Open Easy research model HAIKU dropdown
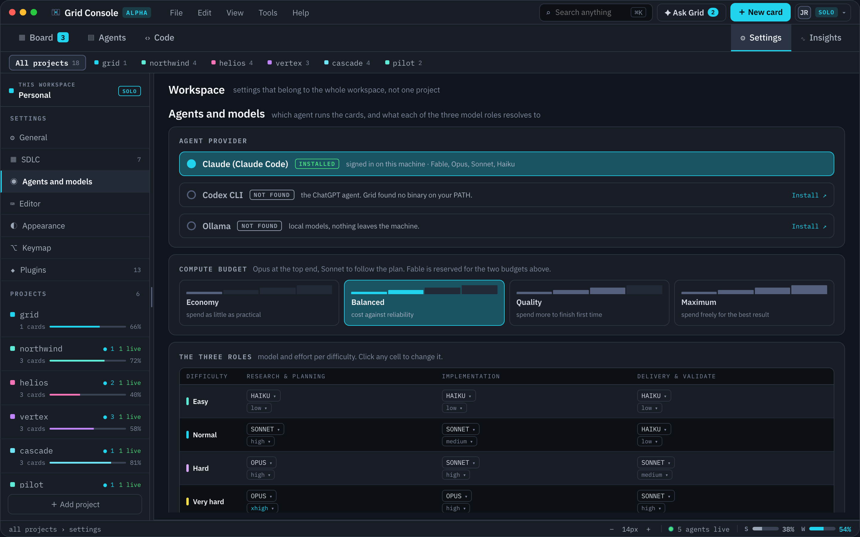The image size is (860, 537). pos(263,396)
